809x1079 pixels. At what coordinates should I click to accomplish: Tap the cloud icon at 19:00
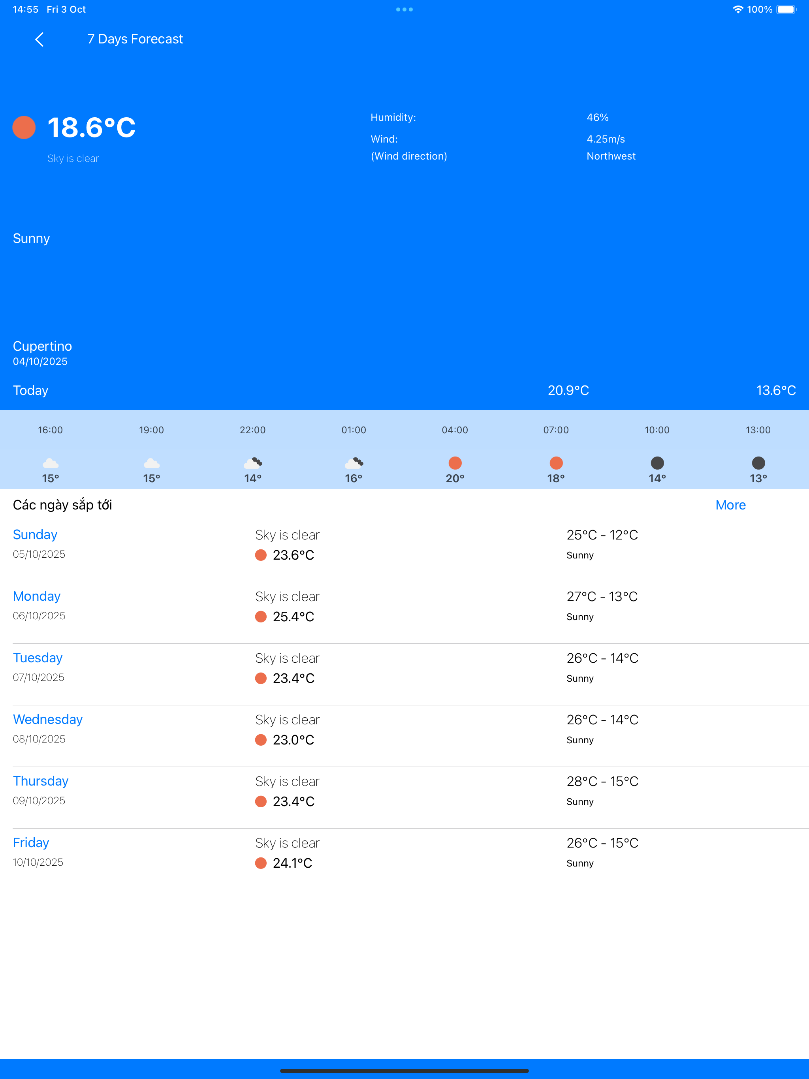click(x=151, y=463)
